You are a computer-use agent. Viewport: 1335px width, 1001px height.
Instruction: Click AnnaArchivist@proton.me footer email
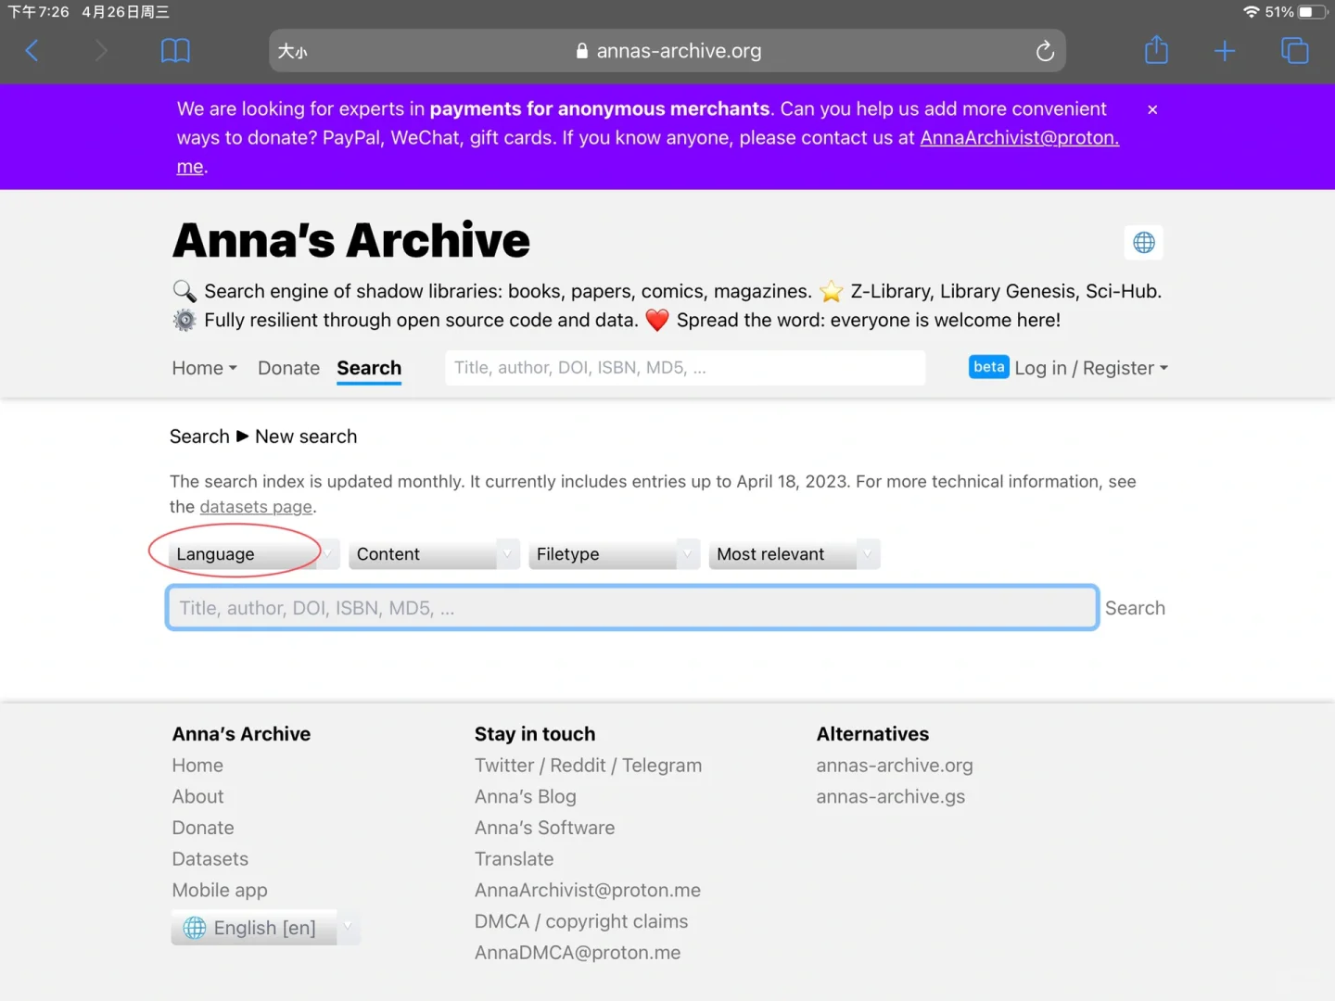pos(588,891)
